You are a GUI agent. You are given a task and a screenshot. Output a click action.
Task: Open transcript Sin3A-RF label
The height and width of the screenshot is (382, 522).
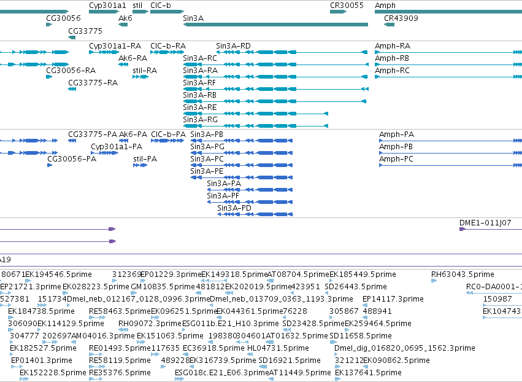tap(199, 83)
